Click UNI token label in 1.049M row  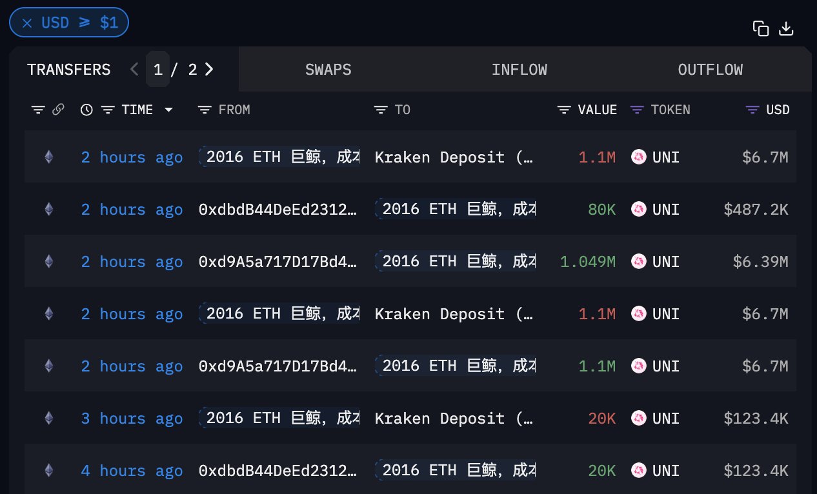[665, 262]
